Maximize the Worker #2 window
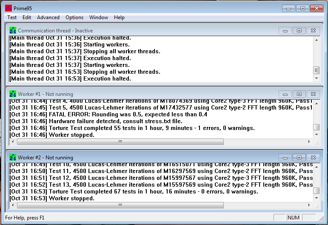The height and width of the screenshot is (225, 328). pos(299,158)
